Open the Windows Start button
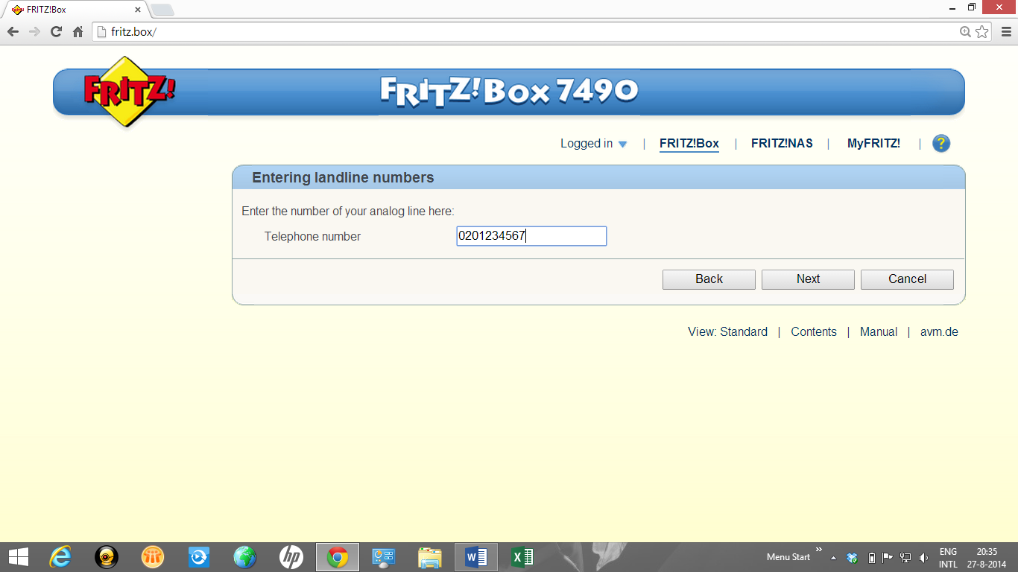 18,557
